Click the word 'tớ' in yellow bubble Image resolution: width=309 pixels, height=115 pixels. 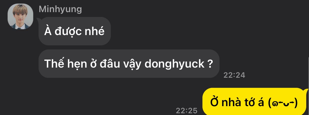[254, 102]
